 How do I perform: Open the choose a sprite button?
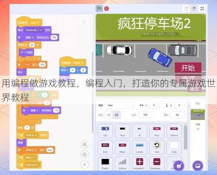point(179,166)
